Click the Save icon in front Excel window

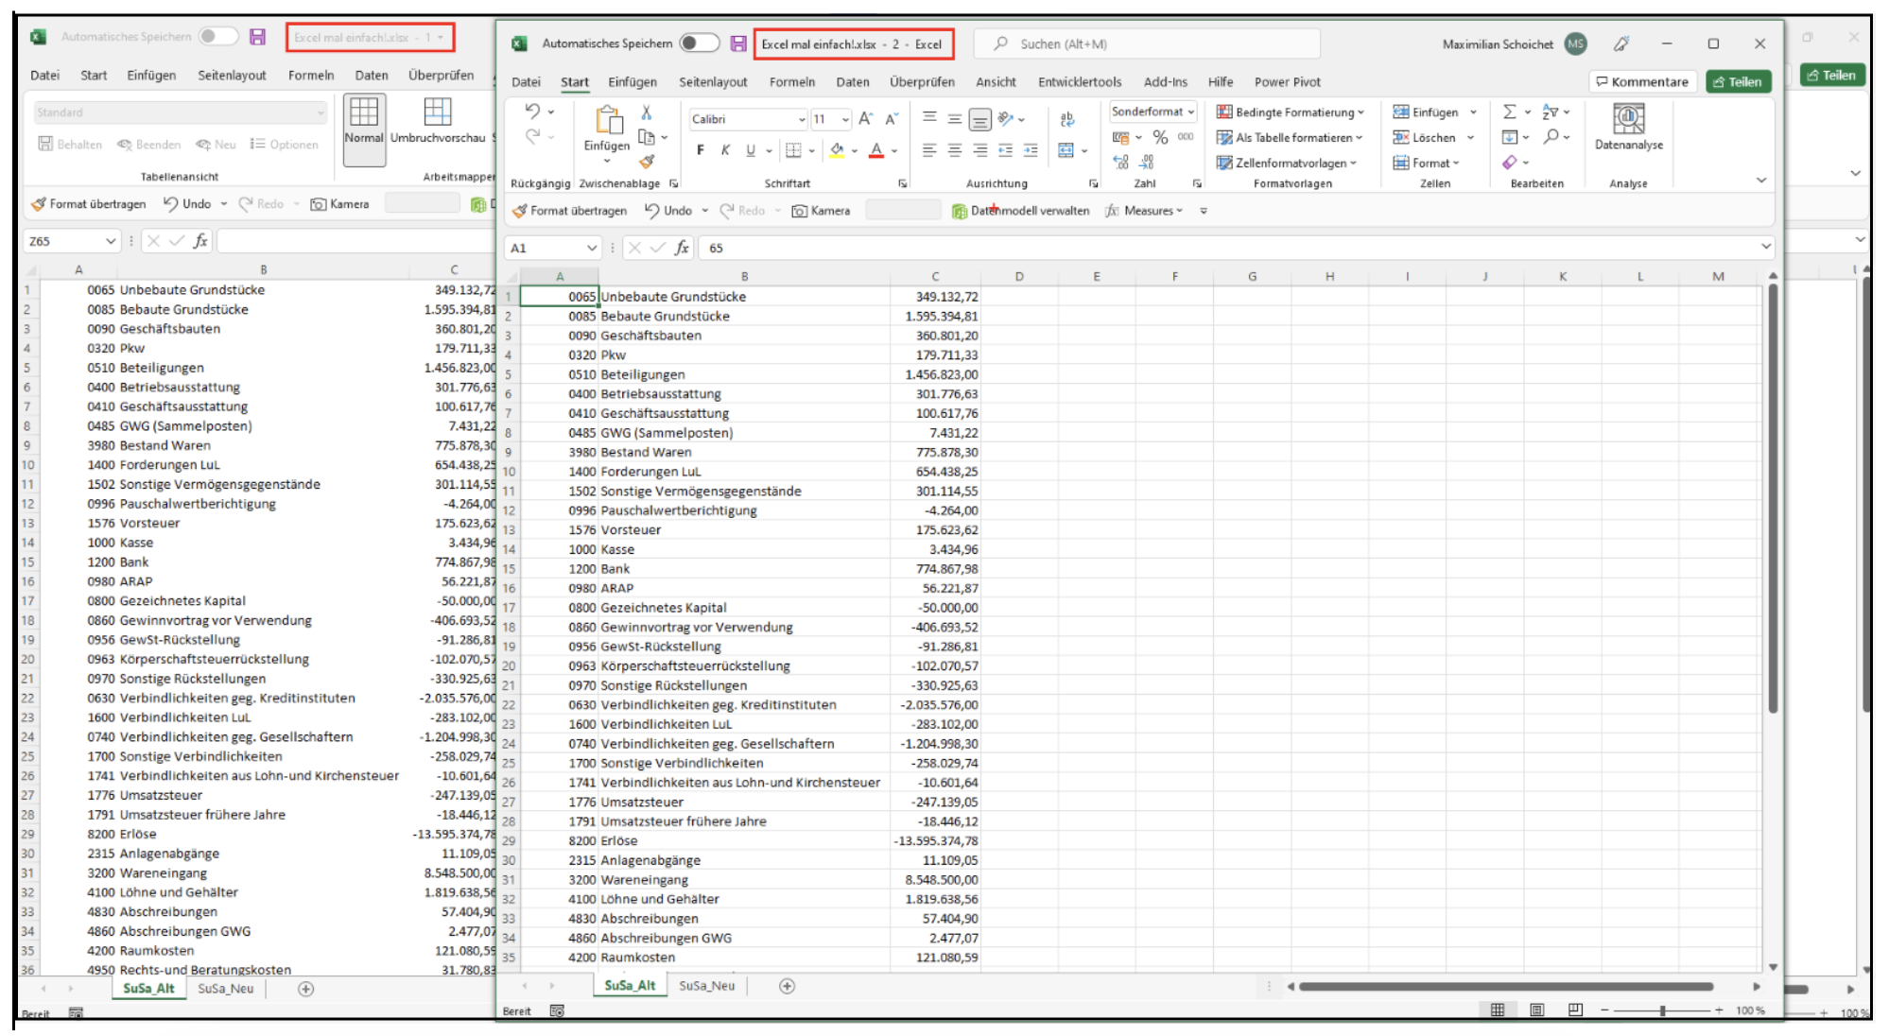pos(738,43)
